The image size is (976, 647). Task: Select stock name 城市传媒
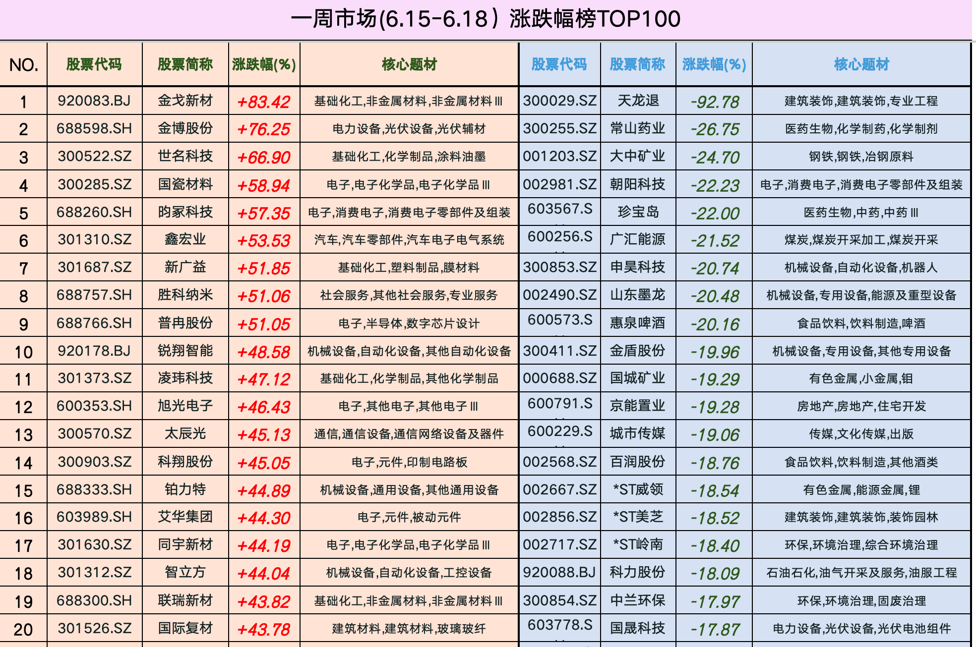pos(638,433)
